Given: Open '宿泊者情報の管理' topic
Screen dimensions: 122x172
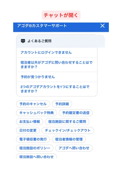Looking at the screenshot, I should click(x=69, y=139).
